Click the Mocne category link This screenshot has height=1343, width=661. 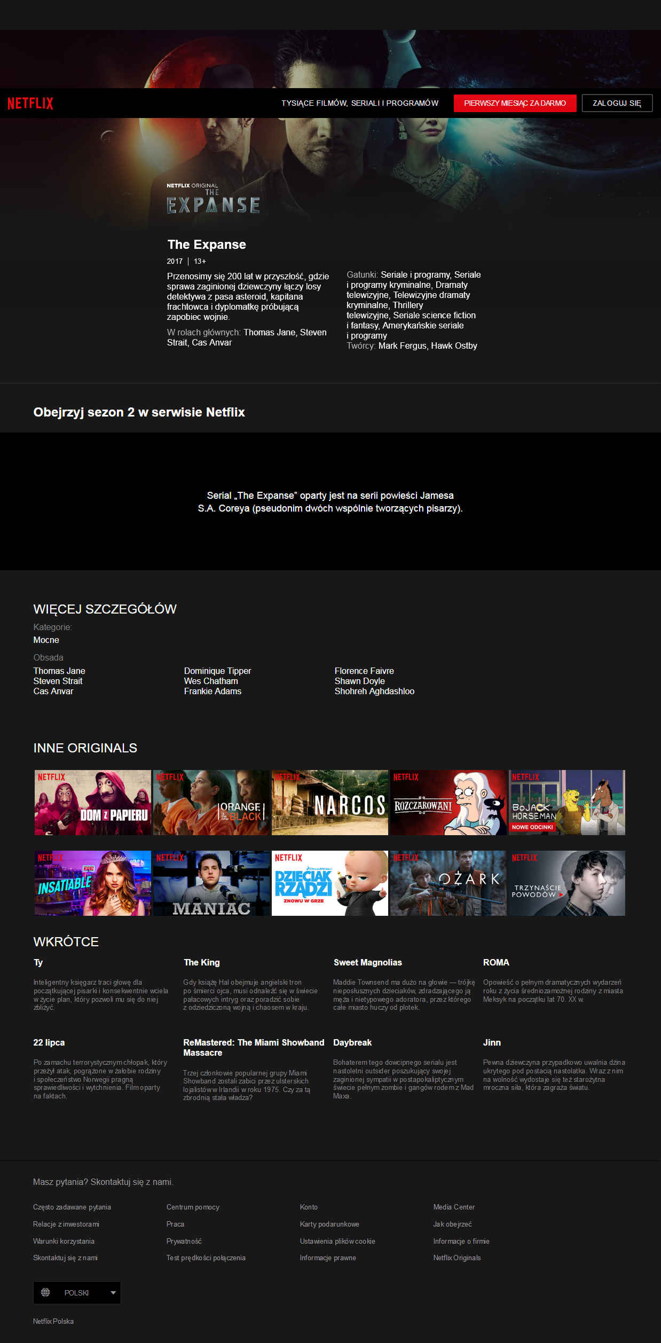pyautogui.click(x=46, y=640)
